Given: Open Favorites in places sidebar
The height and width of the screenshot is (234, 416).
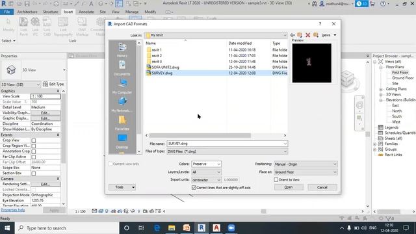Looking at the screenshot, I should pyautogui.click(x=122, y=123).
